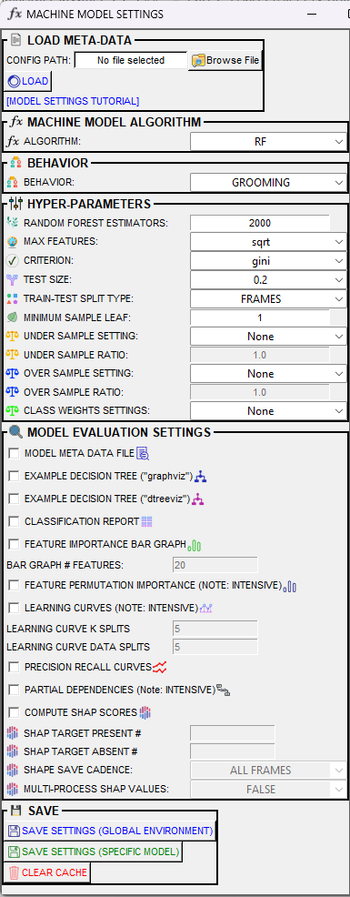Click the Compute SHAP Scores icon
The image size is (350, 897).
[x=145, y=713]
